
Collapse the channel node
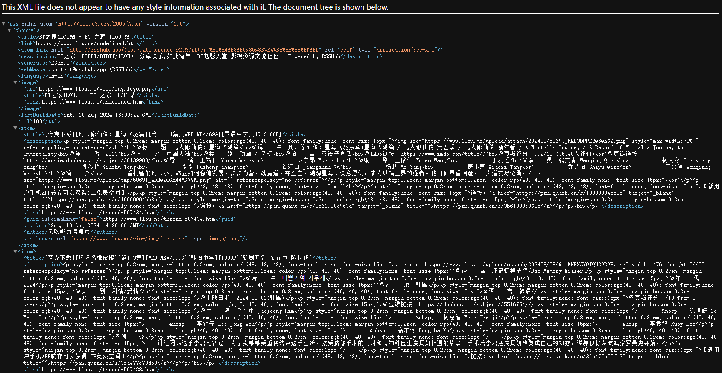tap(10, 30)
